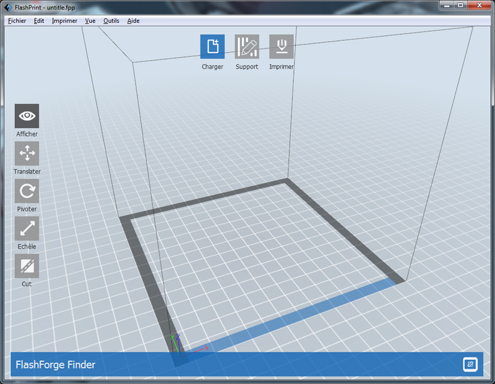Open the Fichier menu
495x384 pixels.
17,21
